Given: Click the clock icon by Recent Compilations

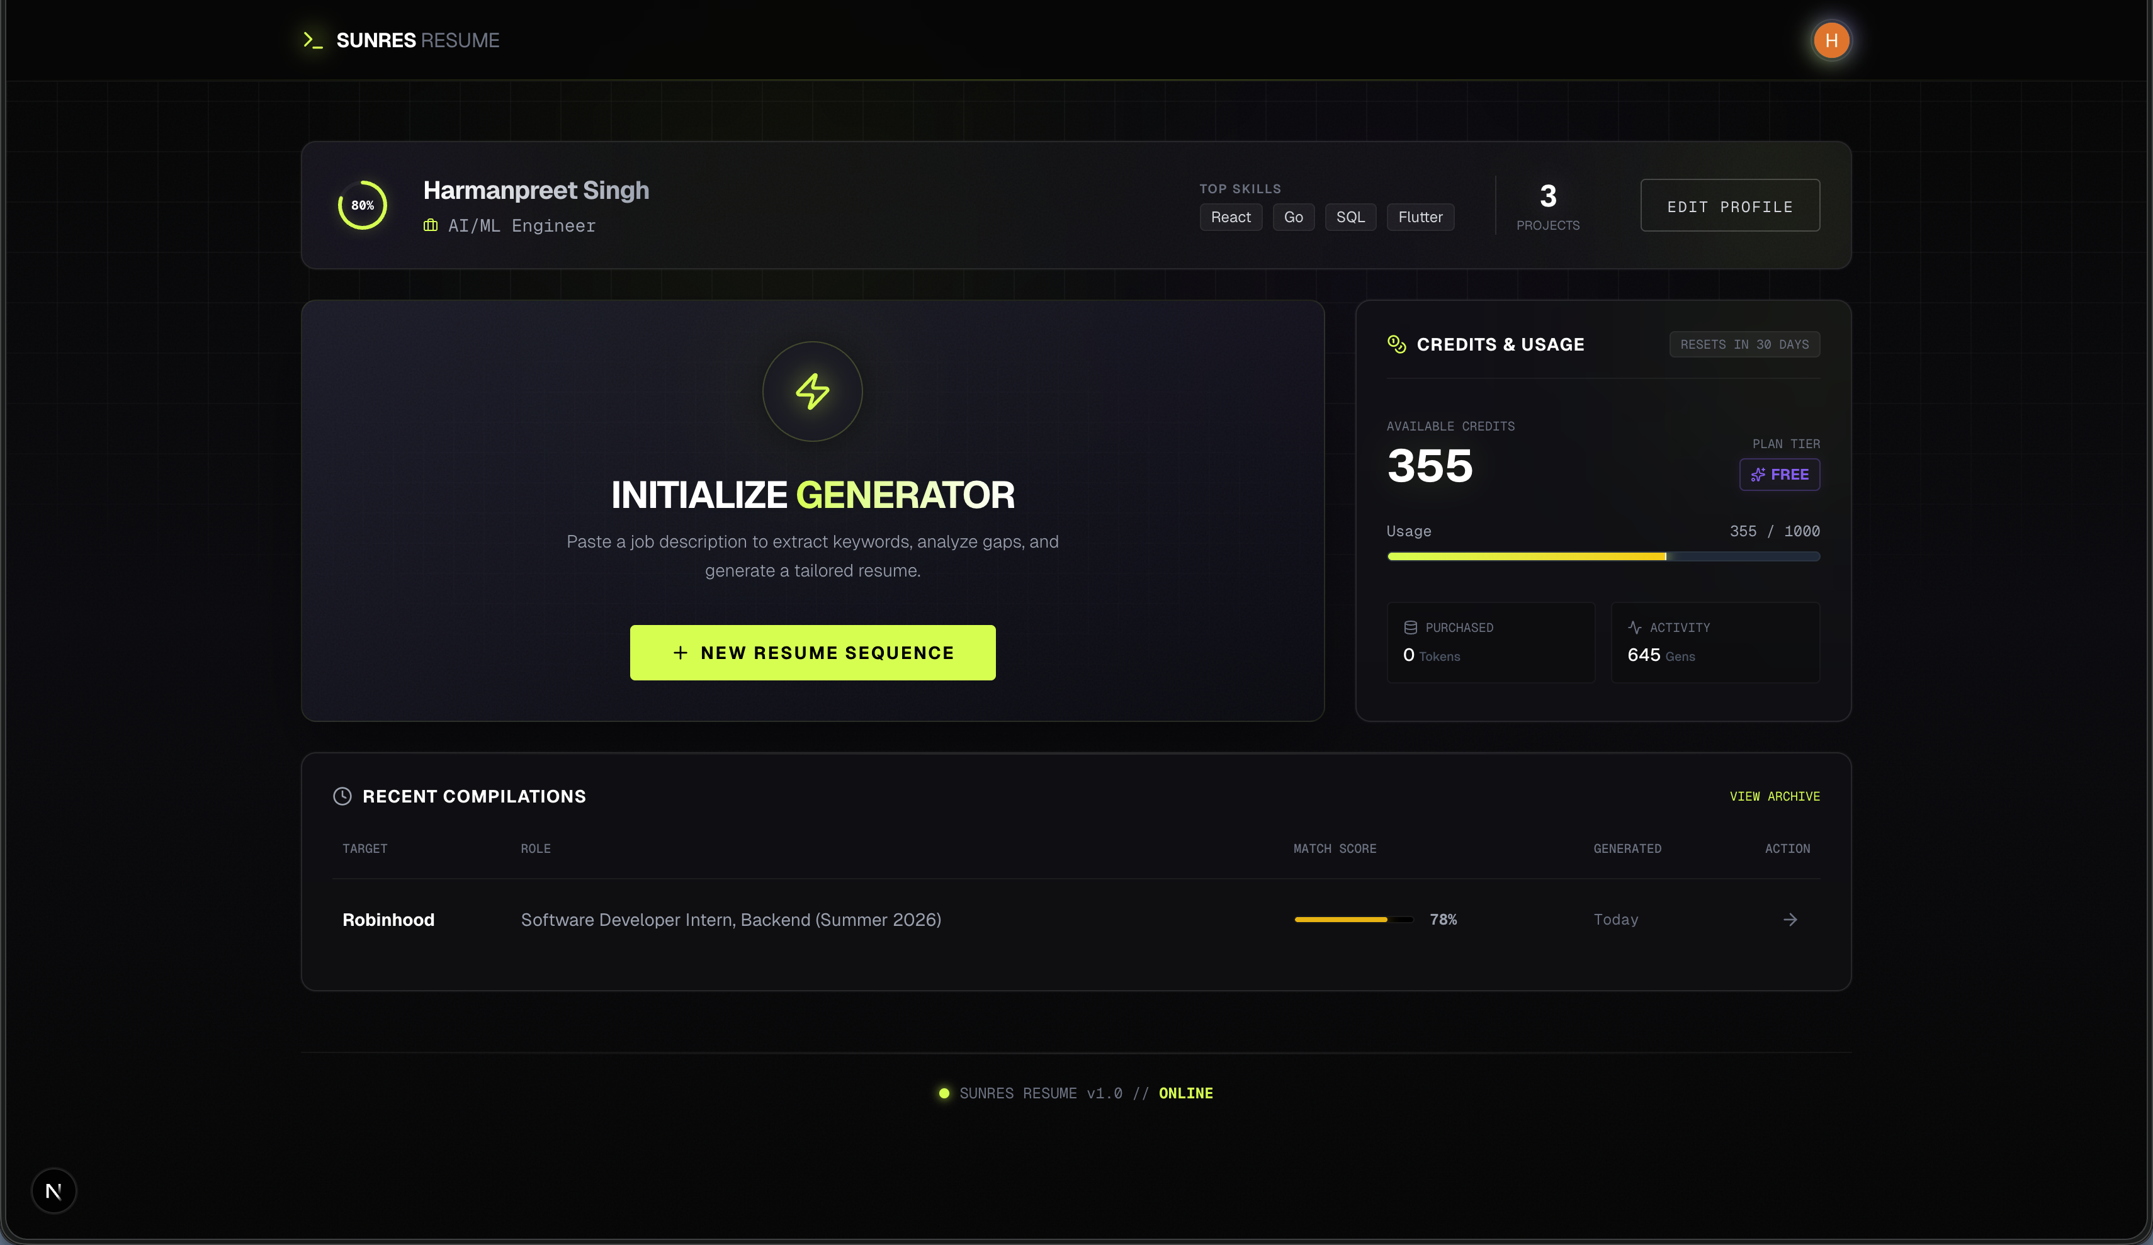Looking at the screenshot, I should point(342,796).
